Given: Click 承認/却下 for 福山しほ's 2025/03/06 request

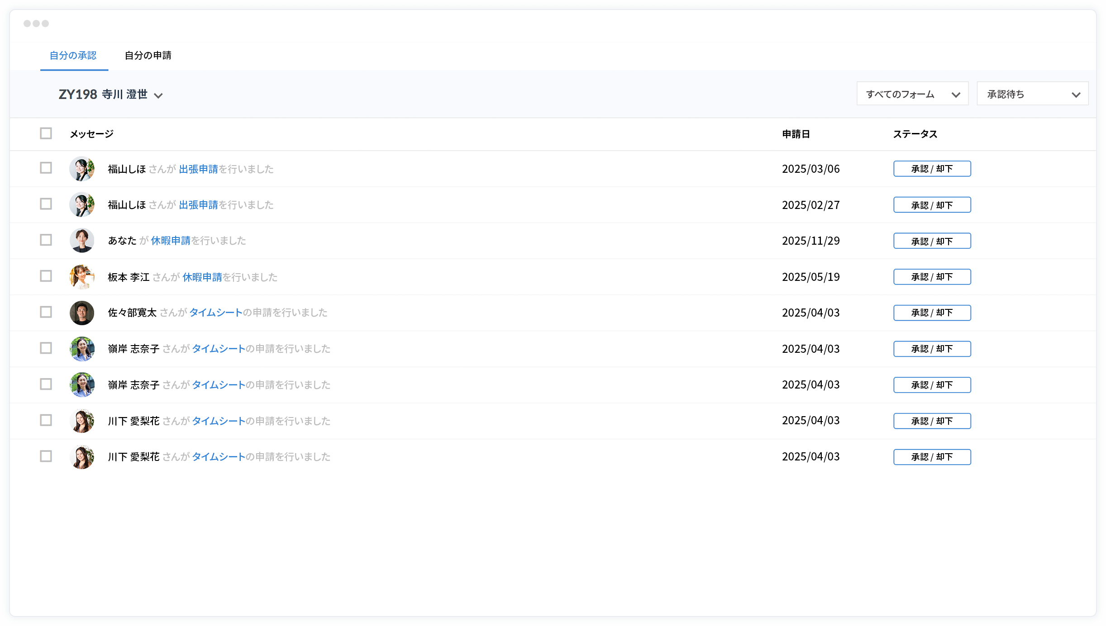Looking at the screenshot, I should 932,168.
